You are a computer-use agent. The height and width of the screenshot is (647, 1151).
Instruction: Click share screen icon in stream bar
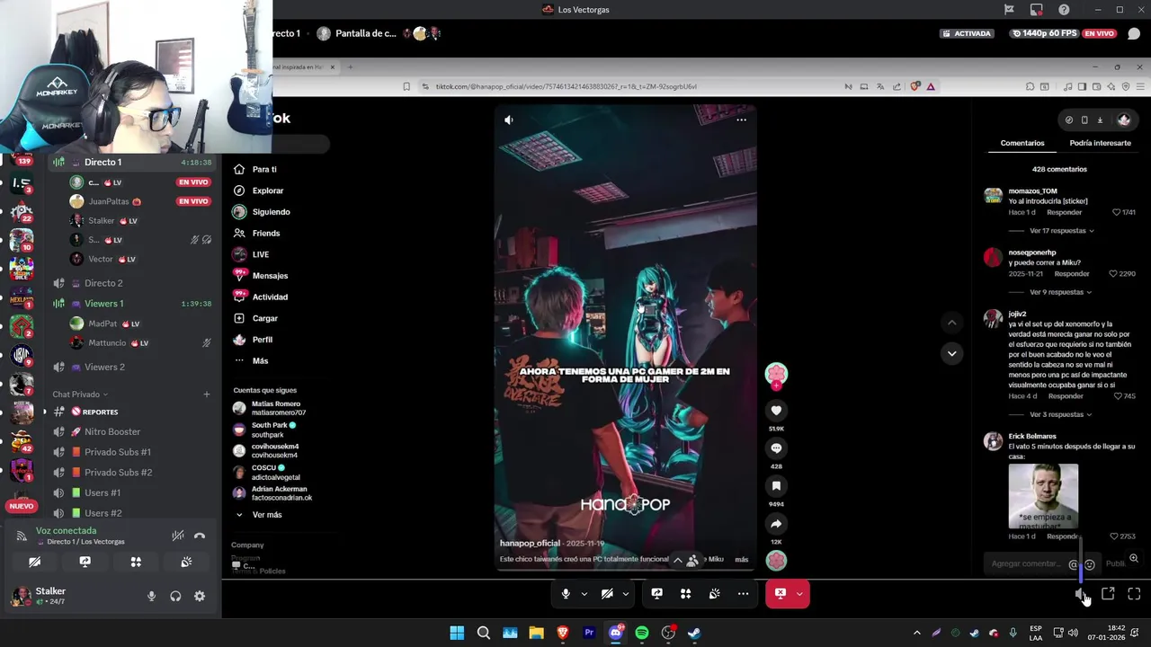pos(656,593)
